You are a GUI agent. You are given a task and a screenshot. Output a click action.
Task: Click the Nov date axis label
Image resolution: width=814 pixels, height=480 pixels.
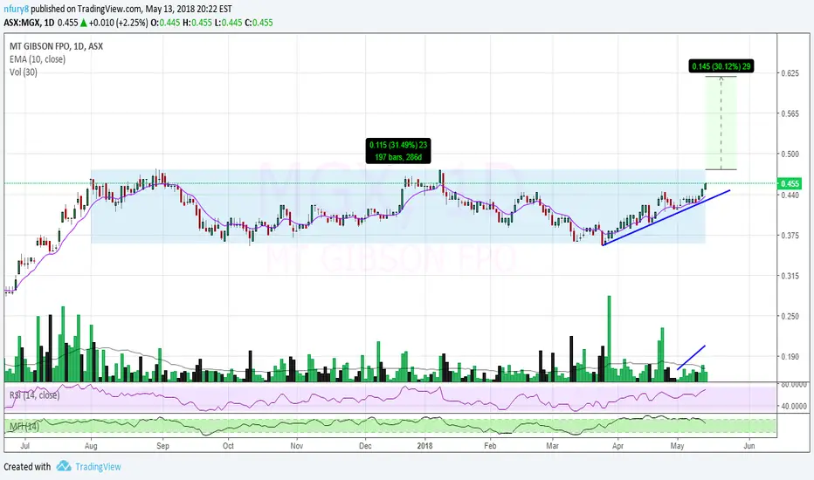296,446
